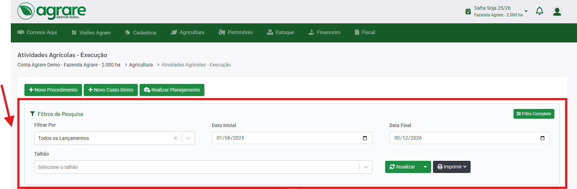577x189 pixels.
Task: Open the Financeiro menu
Action: [x=324, y=32]
